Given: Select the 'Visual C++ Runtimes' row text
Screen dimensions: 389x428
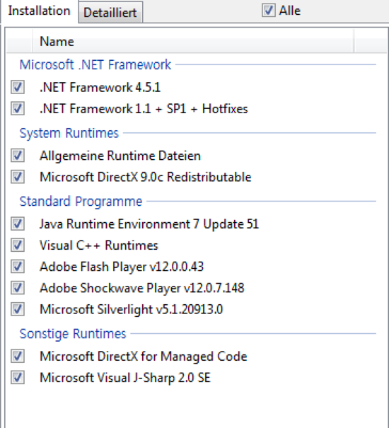Looking at the screenshot, I should (99, 245).
